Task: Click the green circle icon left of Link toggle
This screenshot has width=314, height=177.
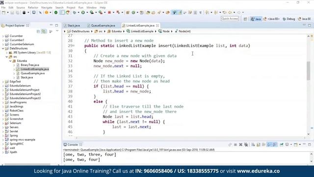Action: click(56, 12)
